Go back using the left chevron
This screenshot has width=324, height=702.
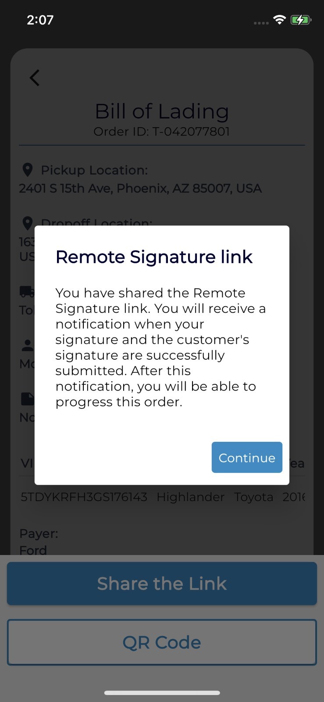(x=35, y=78)
